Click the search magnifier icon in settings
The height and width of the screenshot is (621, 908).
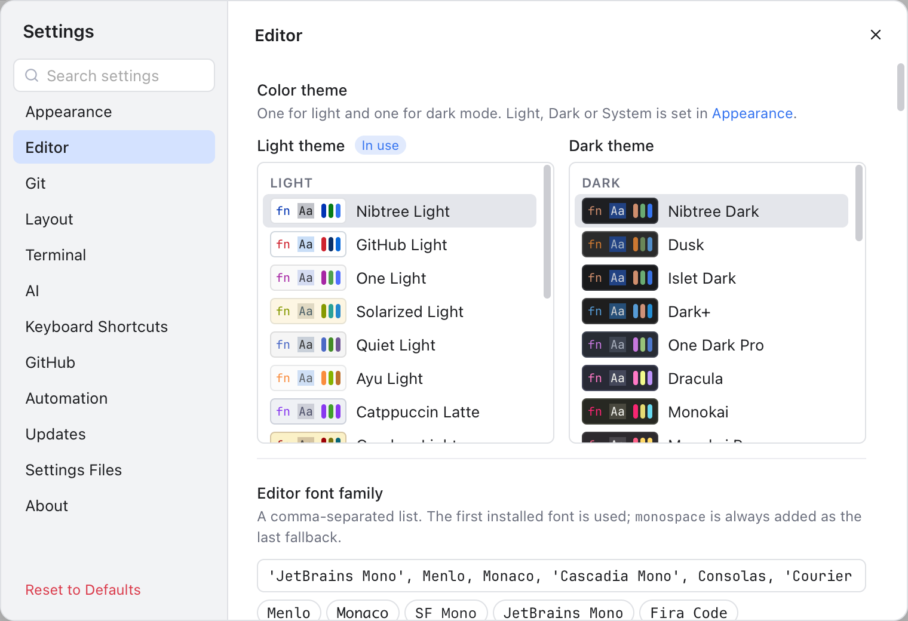tap(32, 75)
